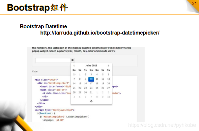Click the greyed-out August day 10

pos(108,97)
